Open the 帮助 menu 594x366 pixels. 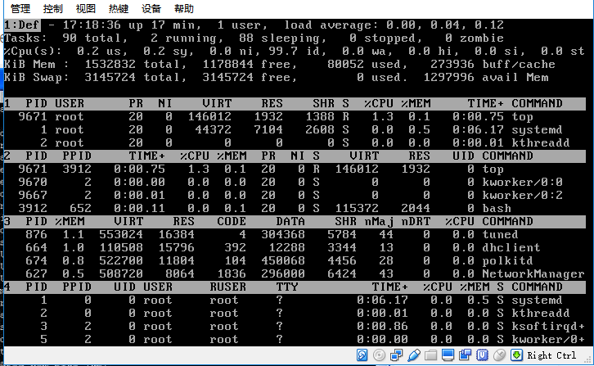pos(184,8)
